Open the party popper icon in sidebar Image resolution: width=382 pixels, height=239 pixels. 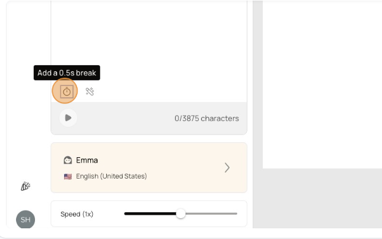(26, 186)
